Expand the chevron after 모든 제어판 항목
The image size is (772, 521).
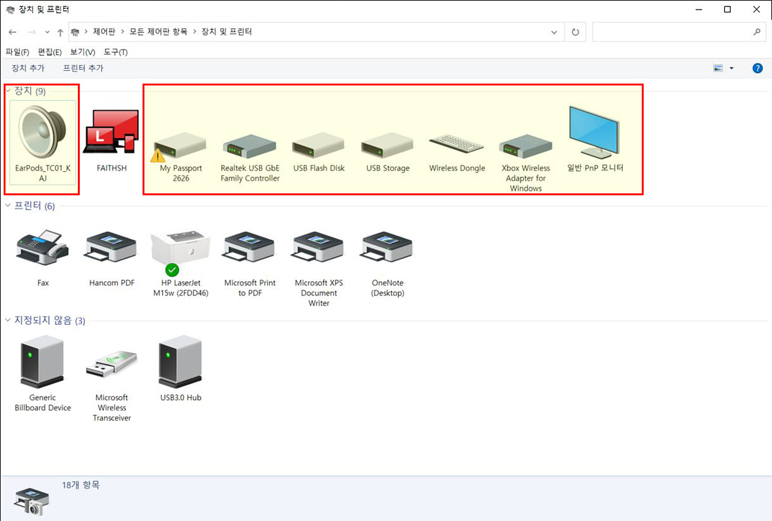pyautogui.click(x=195, y=32)
